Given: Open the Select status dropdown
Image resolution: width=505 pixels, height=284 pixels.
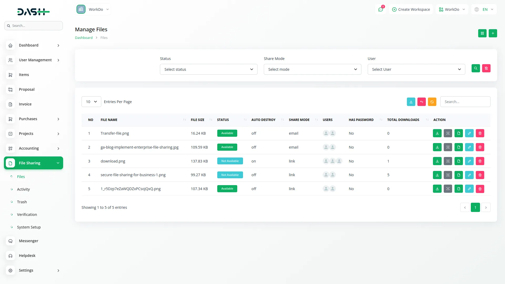Looking at the screenshot, I should coord(209,69).
